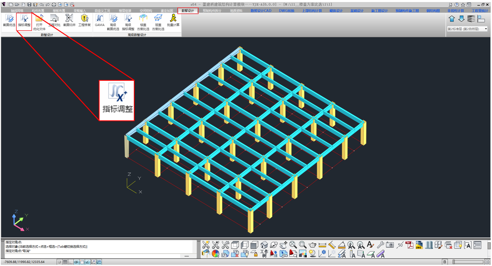Click the 截面优选 ribbon icon
Viewport: 492px width, 266px height.
[9, 20]
